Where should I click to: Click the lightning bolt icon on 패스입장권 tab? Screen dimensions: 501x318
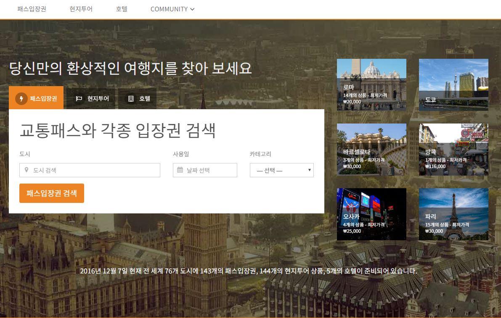pos(21,99)
